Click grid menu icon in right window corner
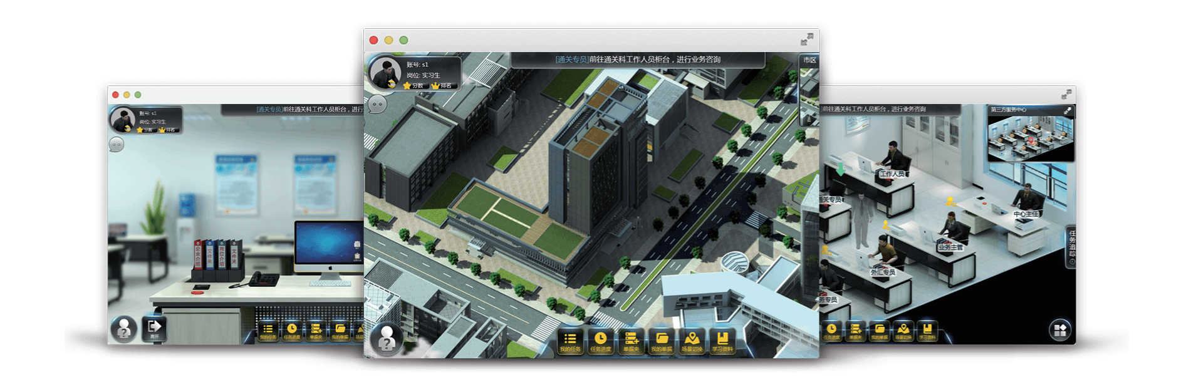Image resolution: width=1196 pixels, height=389 pixels. pos(1059,330)
